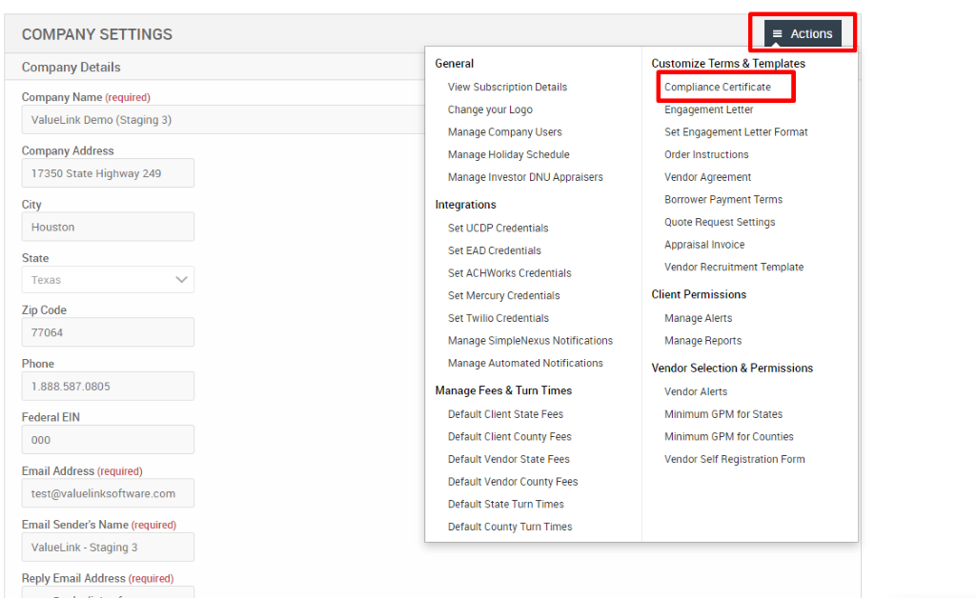Click the Zip Code field
Image resolution: width=976 pixels, height=598 pixels.
(x=108, y=332)
